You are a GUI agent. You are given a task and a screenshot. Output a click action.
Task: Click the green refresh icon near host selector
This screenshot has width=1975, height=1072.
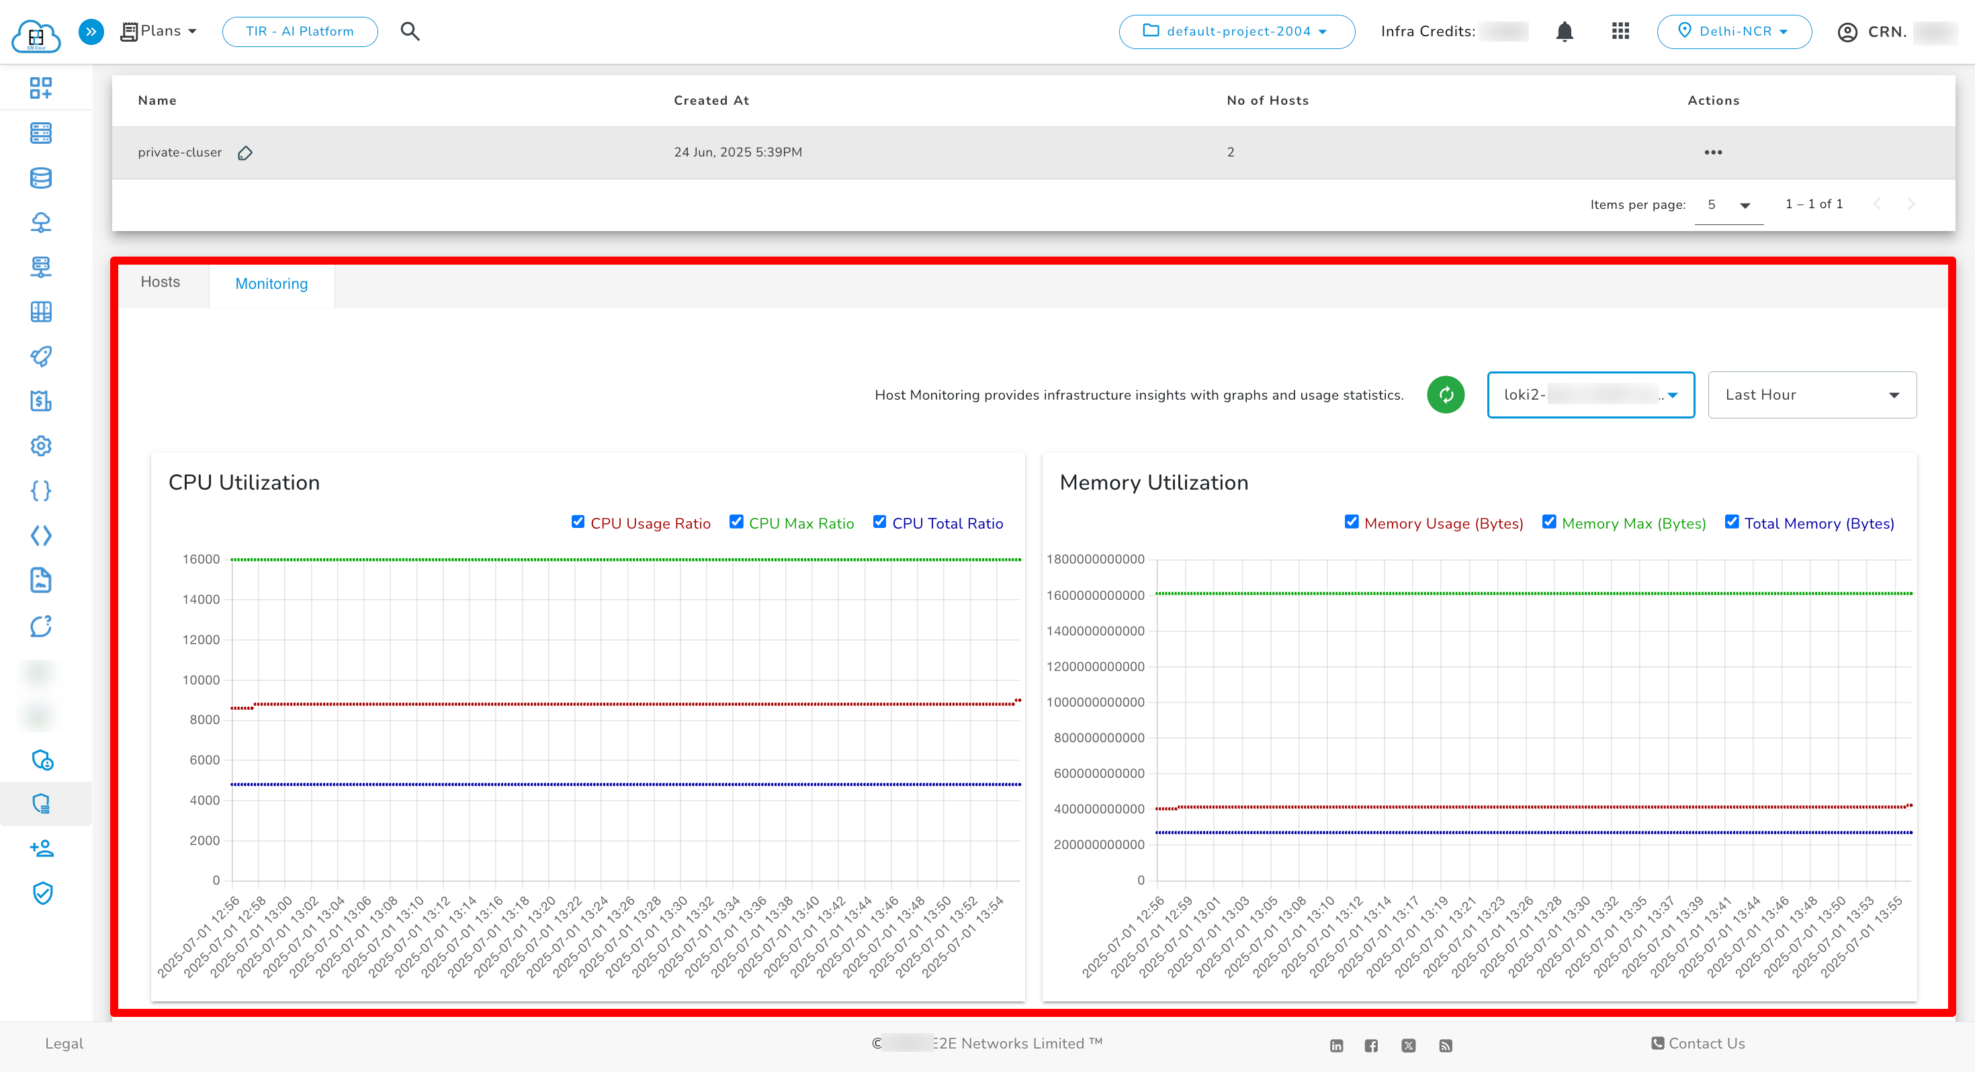coord(1445,394)
